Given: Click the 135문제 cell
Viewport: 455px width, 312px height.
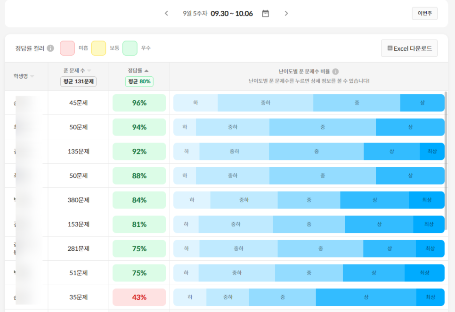Looking at the screenshot, I should tap(78, 152).
